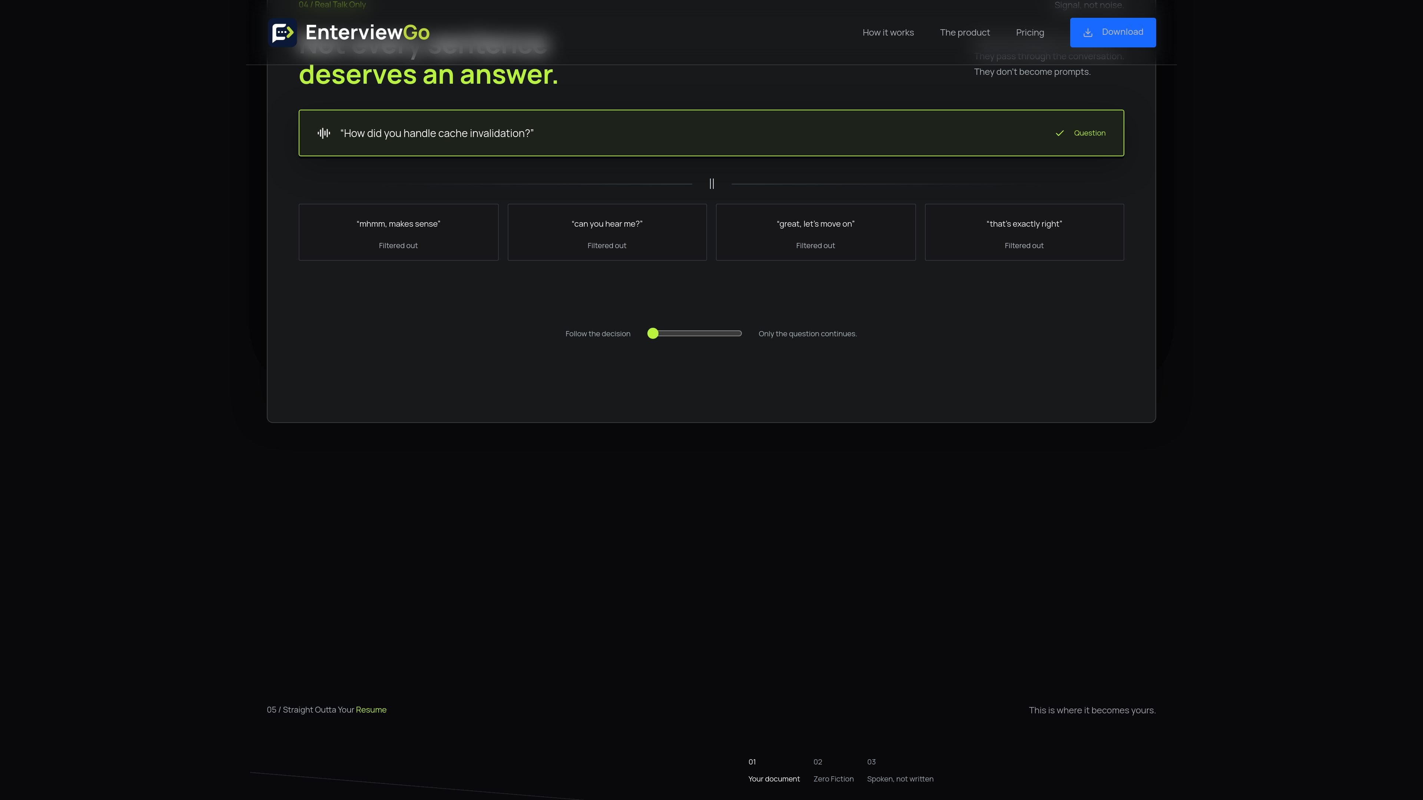Click "They don't become prompts." text
1423x800 pixels.
pyautogui.click(x=1032, y=72)
